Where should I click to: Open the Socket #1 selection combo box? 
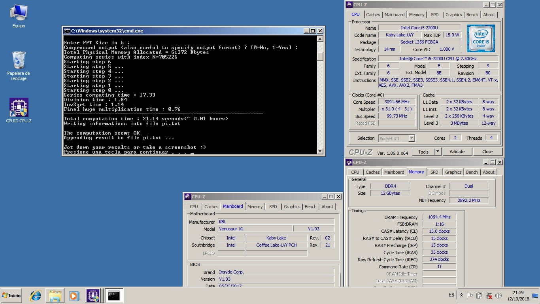397,138
